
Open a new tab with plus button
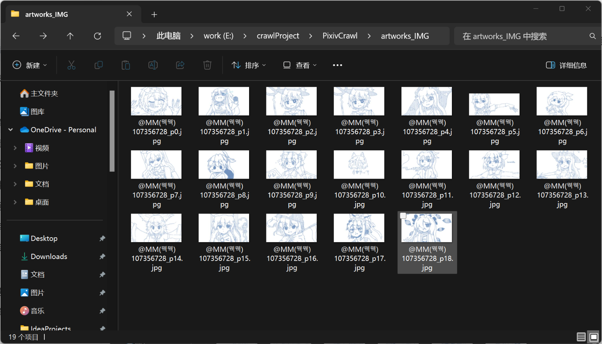point(154,14)
